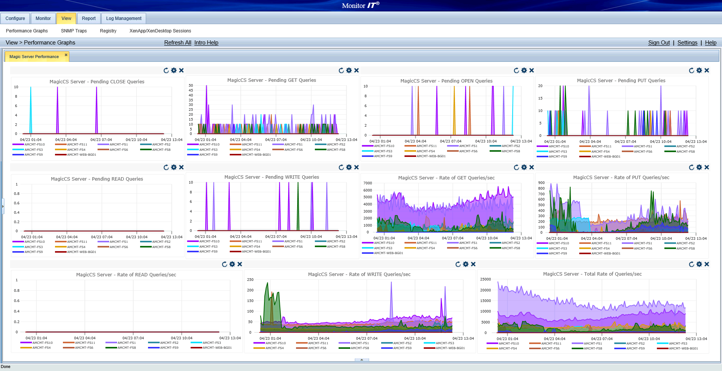The image size is (722, 371).
Task: Click the bottom panel expand arrow
Action: coord(362,360)
